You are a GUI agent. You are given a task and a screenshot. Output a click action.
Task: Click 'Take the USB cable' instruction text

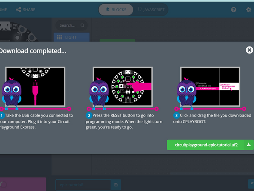36,121
